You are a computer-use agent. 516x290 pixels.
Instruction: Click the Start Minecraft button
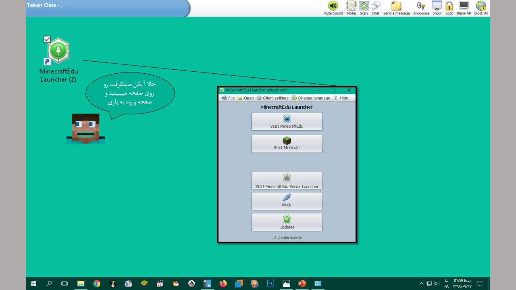tap(287, 143)
